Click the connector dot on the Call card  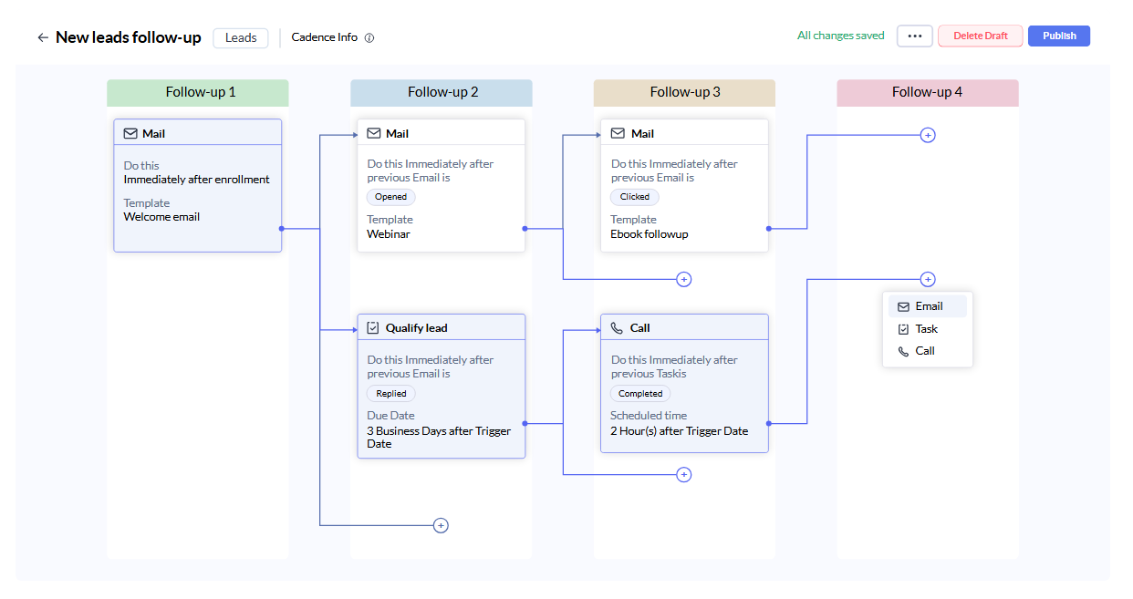tap(769, 423)
